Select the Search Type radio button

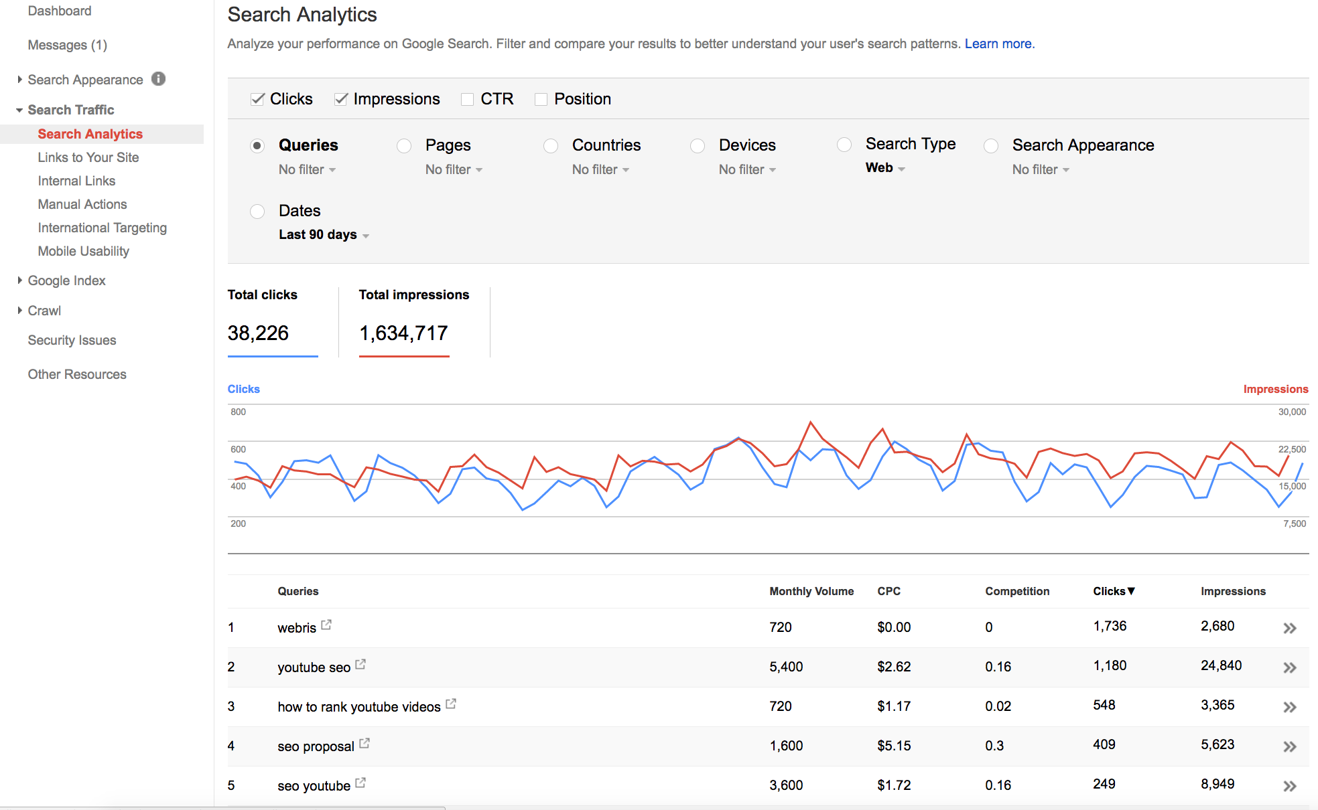(x=844, y=145)
